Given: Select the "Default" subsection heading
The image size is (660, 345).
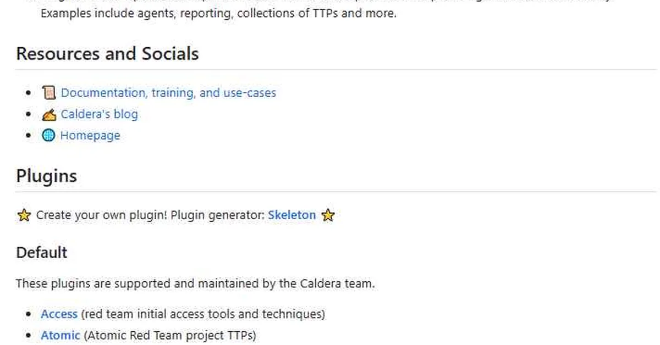Looking at the screenshot, I should (41, 253).
